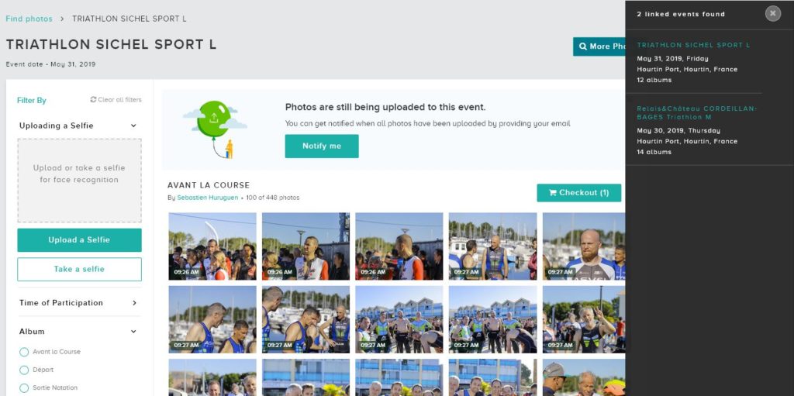The image size is (794, 396).
Task: Click the selfie upload drop area
Action: tap(80, 181)
